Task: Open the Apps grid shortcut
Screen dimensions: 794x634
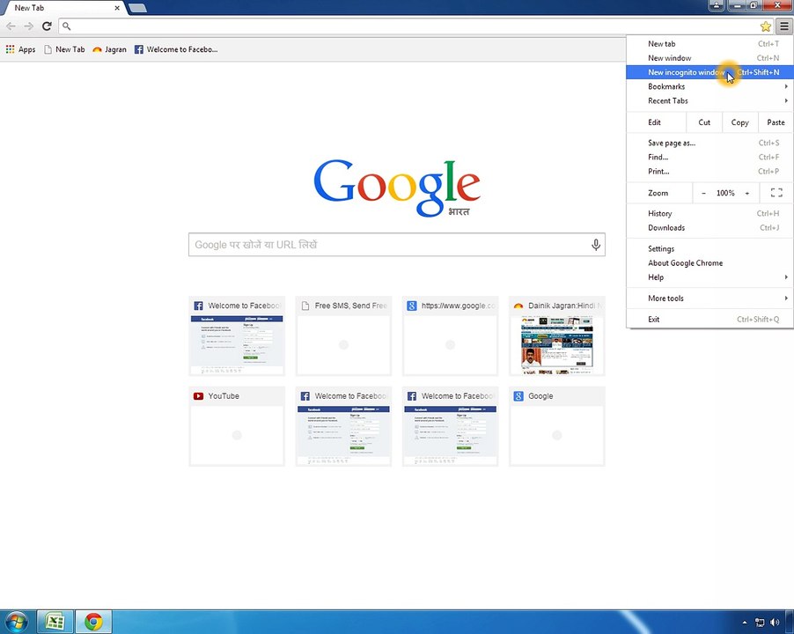Action: pos(21,49)
